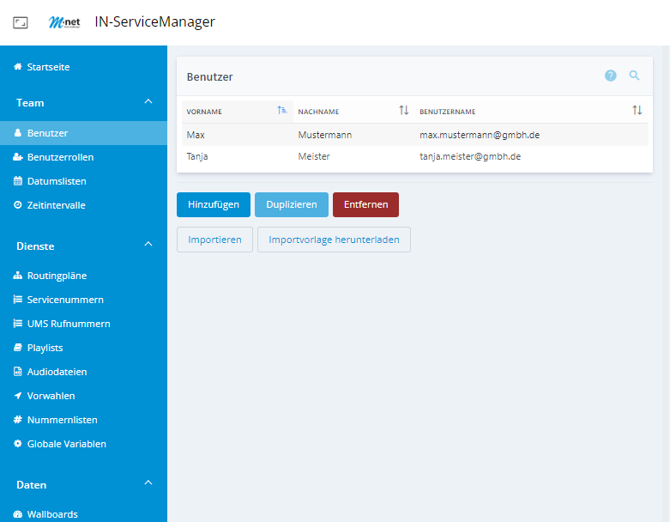Click the red Entfernen button

[x=365, y=204]
